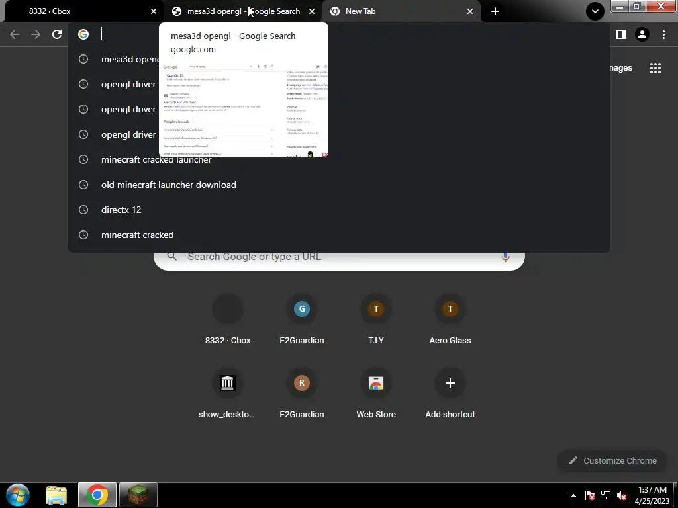Close the 8332 · Cbox tab
The height and width of the screenshot is (508, 678).
(x=154, y=11)
